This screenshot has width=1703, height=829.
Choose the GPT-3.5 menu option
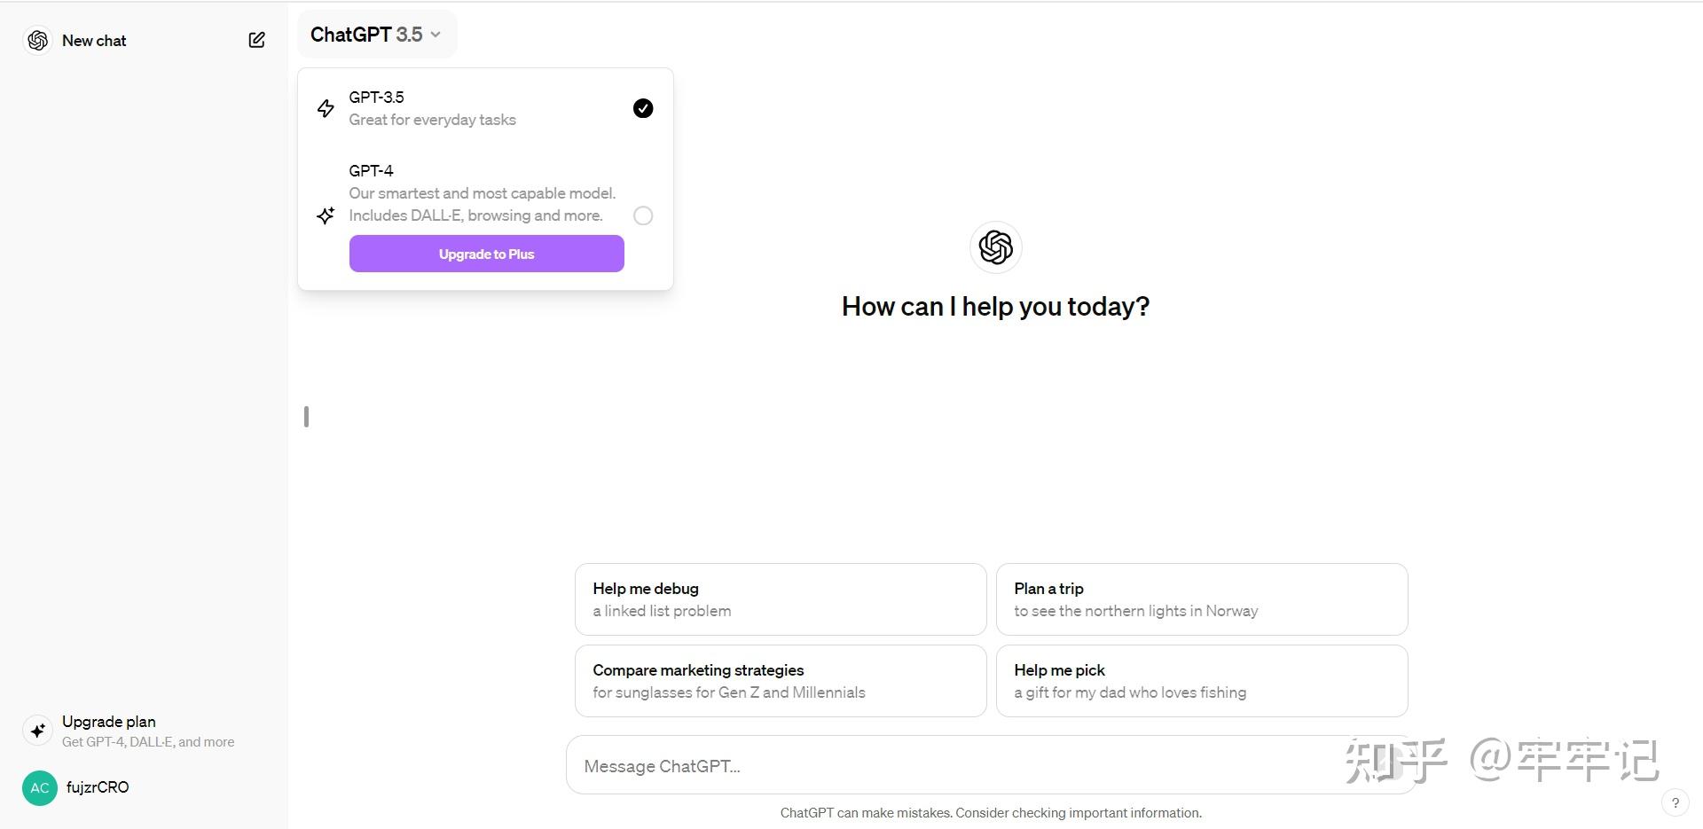pyautogui.click(x=432, y=108)
